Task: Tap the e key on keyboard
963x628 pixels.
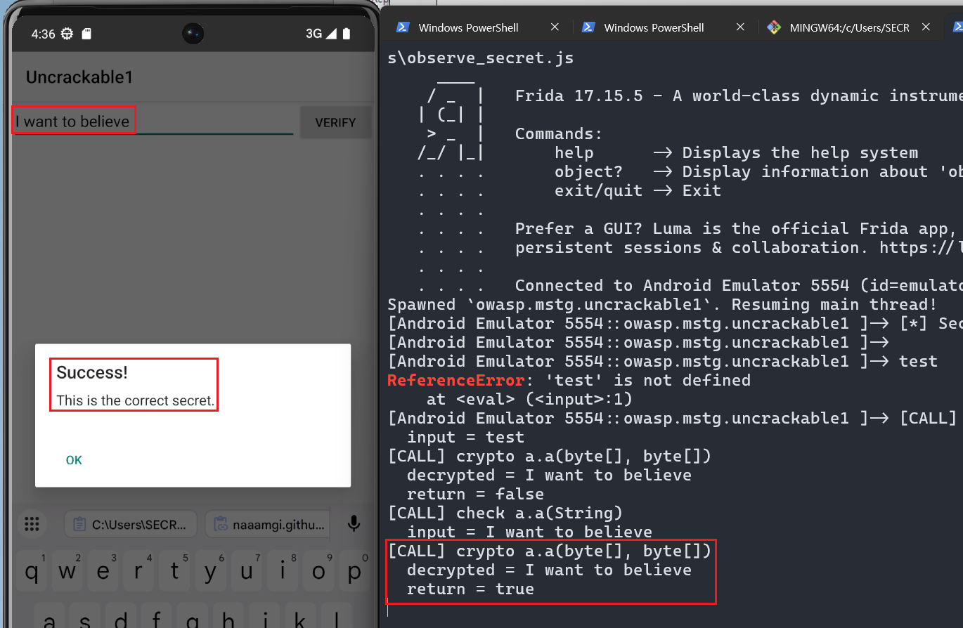Action: point(103,571)
